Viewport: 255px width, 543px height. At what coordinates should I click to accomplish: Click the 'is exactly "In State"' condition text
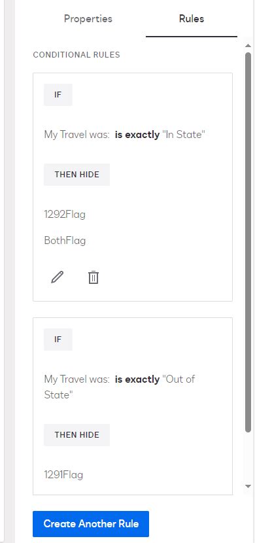click(x=160, y=135)
